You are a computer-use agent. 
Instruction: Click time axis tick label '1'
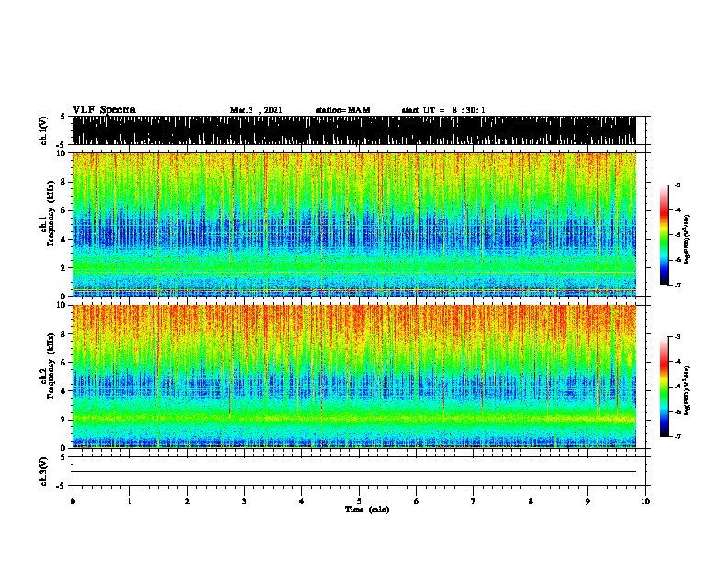coord(129,501)
